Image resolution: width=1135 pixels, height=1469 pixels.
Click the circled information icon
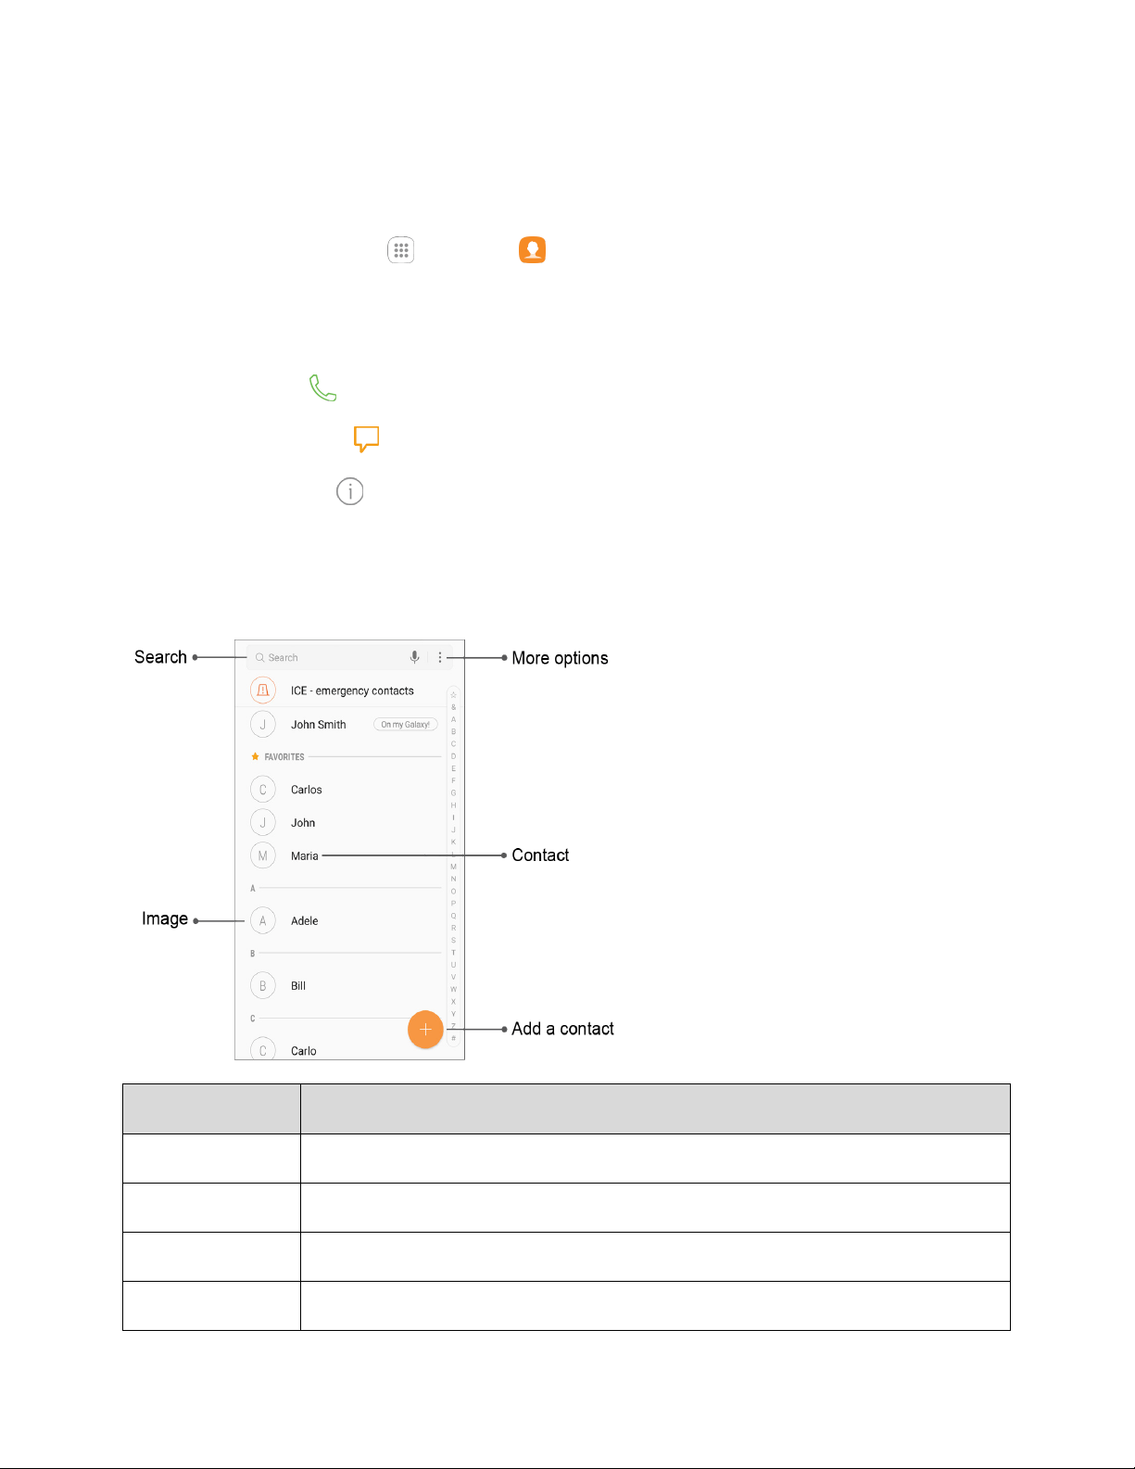pyautogui.click(x=349, y=491)
